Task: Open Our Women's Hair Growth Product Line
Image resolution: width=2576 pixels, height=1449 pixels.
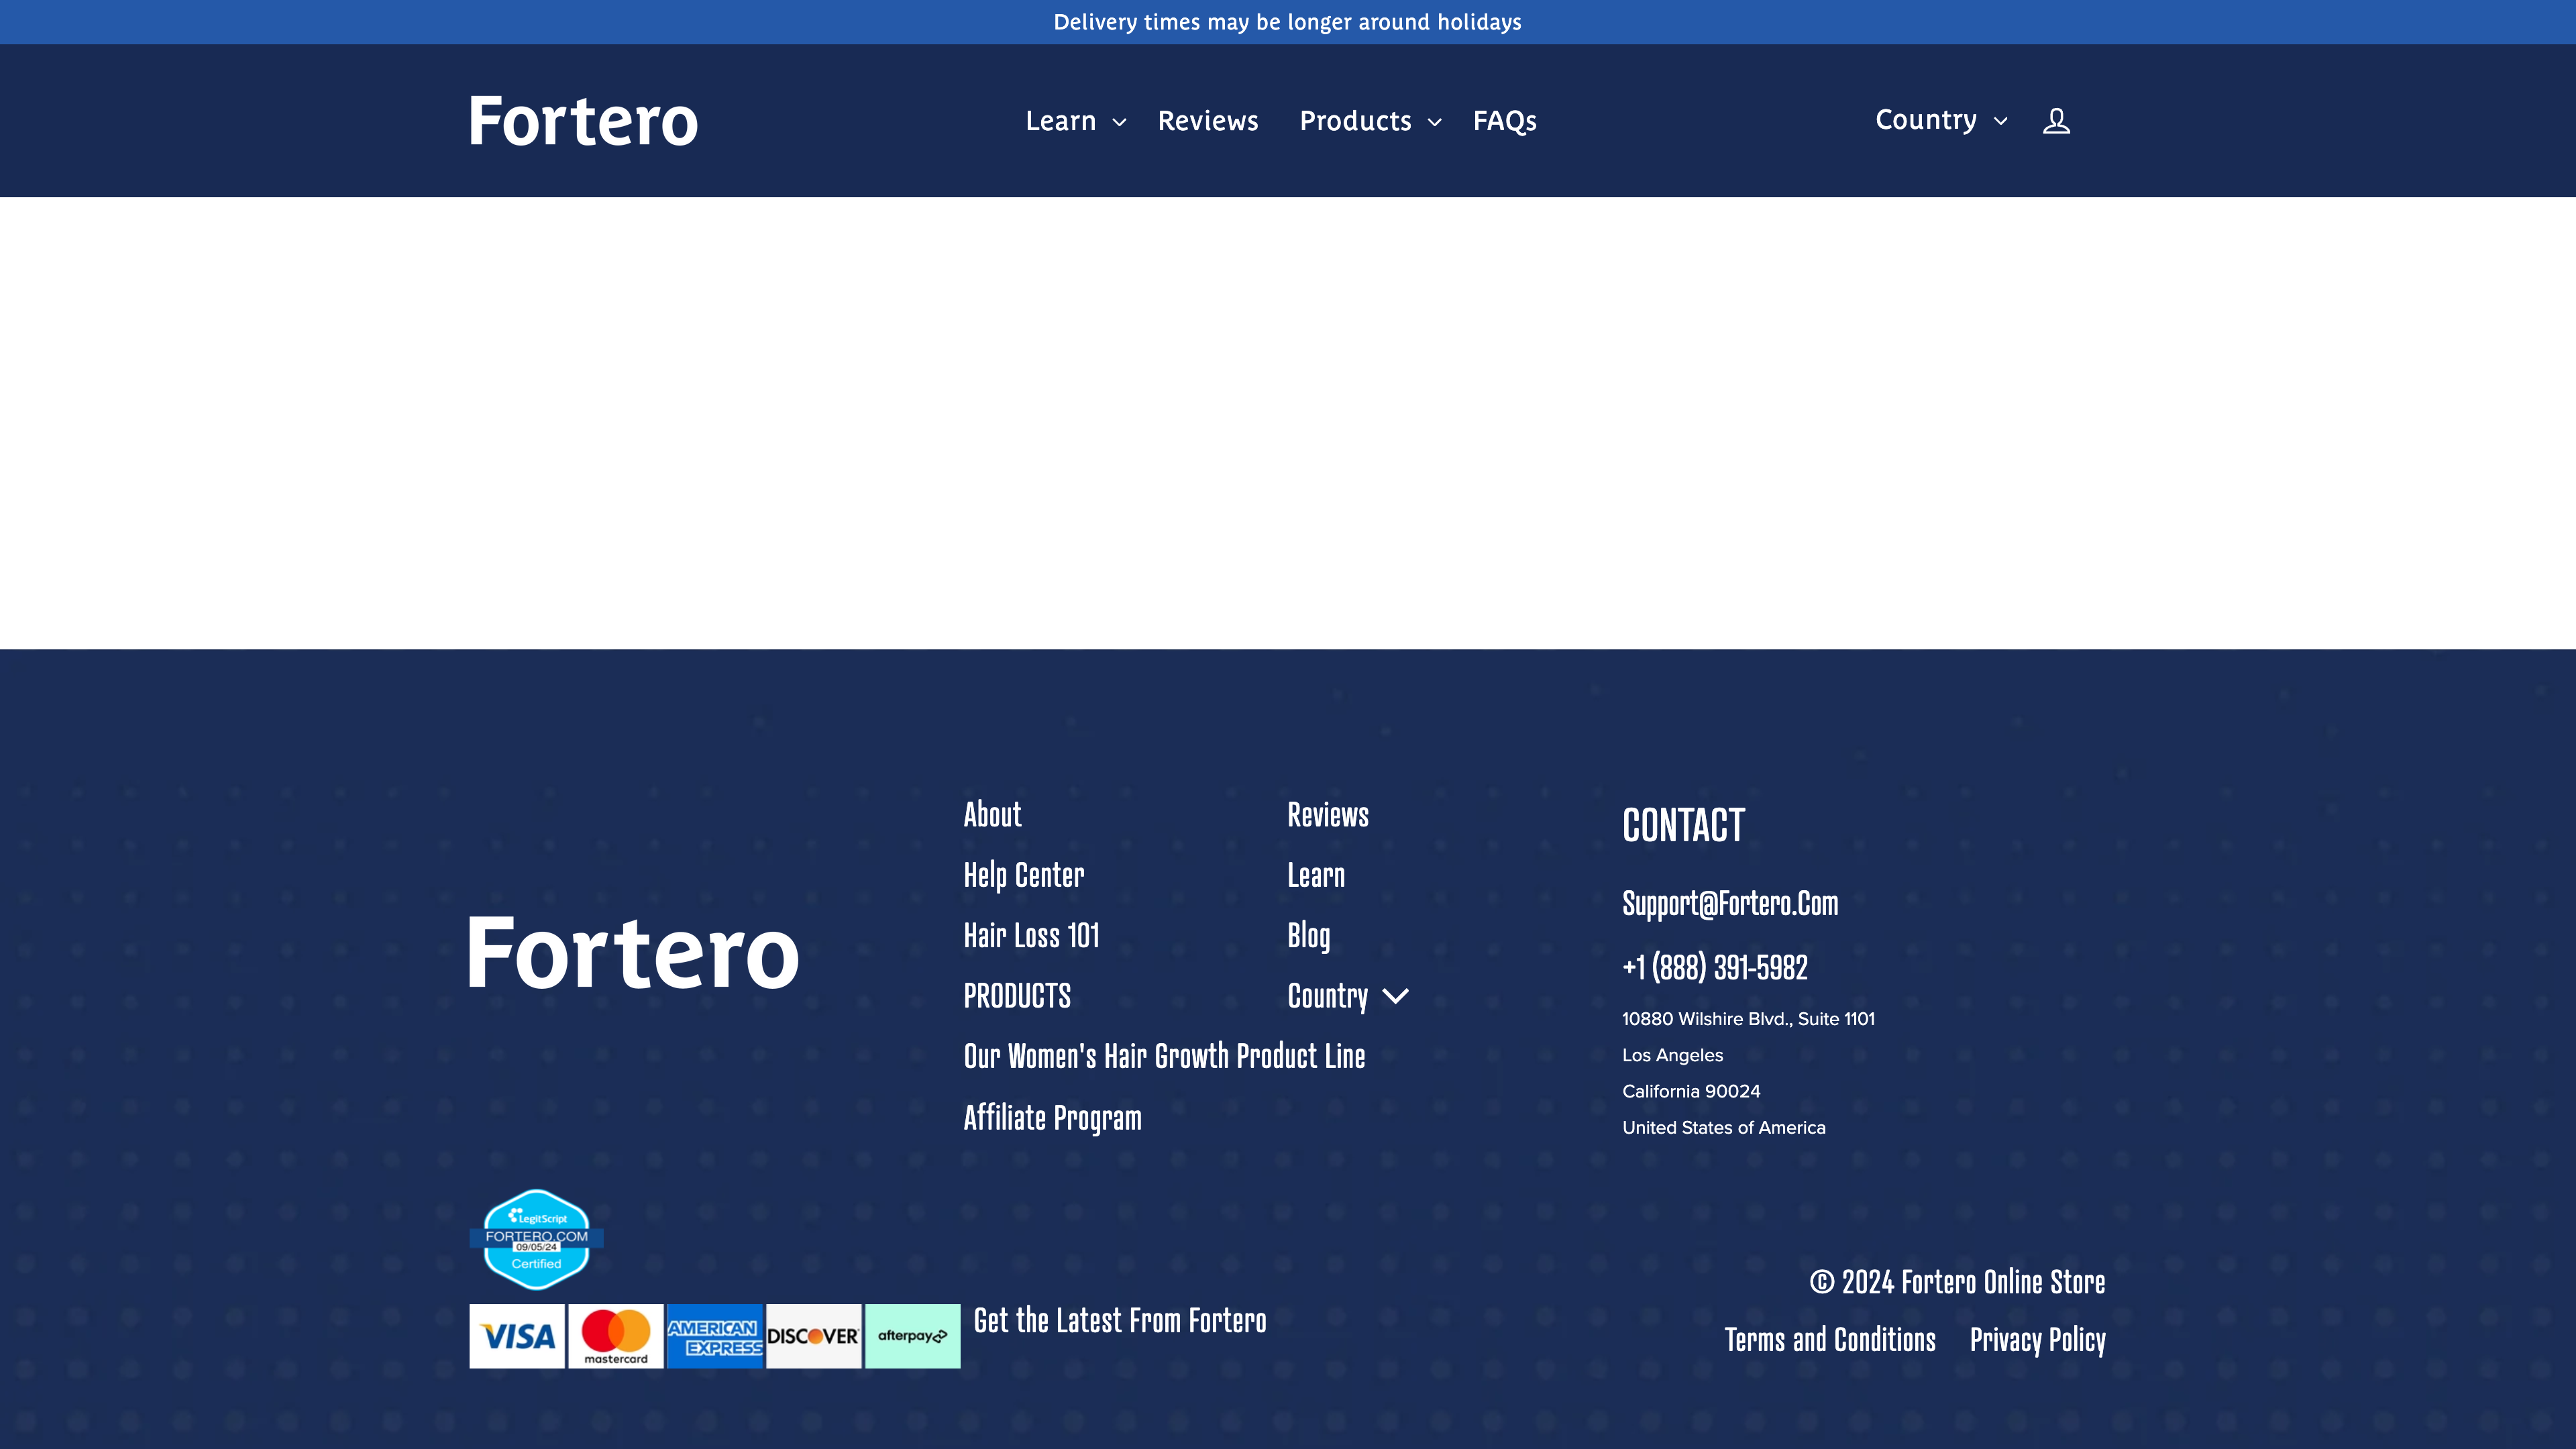Action: (x=1164, y=1056)
